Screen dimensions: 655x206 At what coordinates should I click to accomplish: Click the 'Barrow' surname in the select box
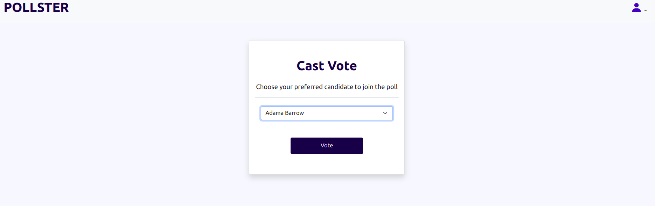pyautogui.click(x=294, y=113)
